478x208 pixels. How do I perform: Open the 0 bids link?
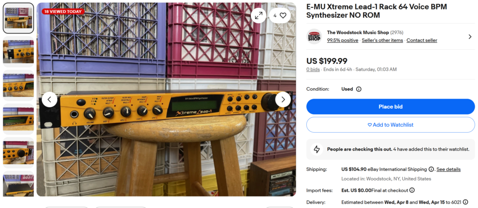[x=313, y=69]
